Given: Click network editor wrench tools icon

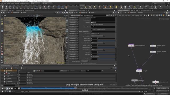Looking at the screenshot, I should (x=144, y=15).
